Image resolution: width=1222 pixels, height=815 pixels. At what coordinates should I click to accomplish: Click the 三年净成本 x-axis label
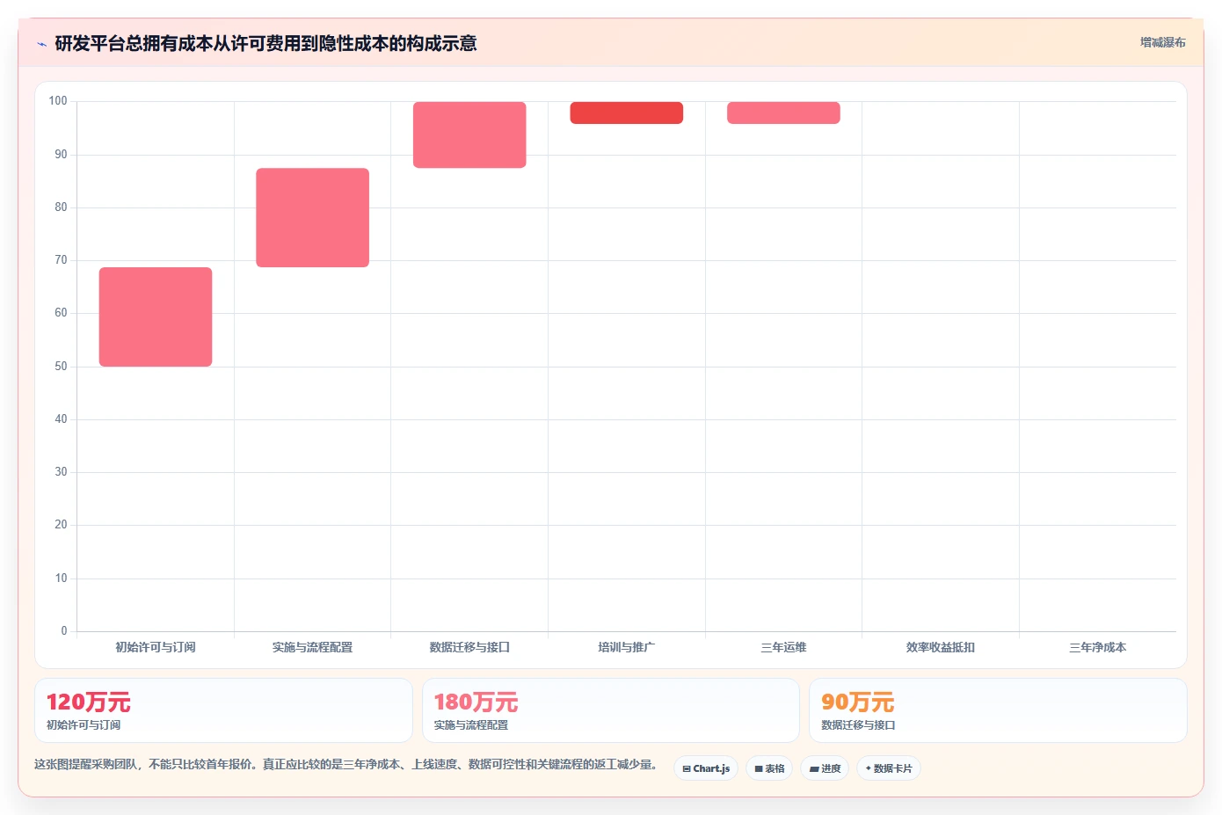tap(1097, 647)
